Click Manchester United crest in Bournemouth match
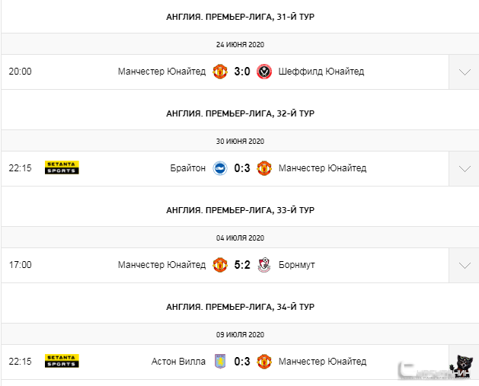The height and width of the screenshot is (386, 479). [220, 265]
